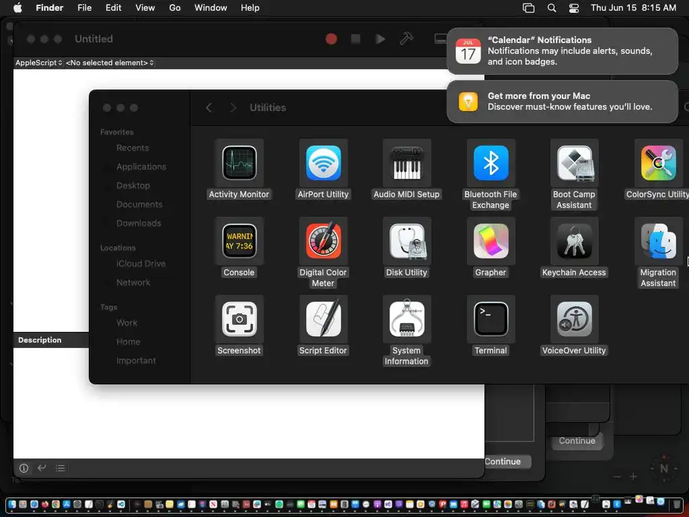Open Bluetooth File Exchange

point(491,163)
